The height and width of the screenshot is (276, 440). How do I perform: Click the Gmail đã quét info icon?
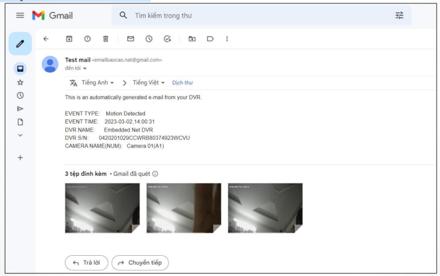155,174
